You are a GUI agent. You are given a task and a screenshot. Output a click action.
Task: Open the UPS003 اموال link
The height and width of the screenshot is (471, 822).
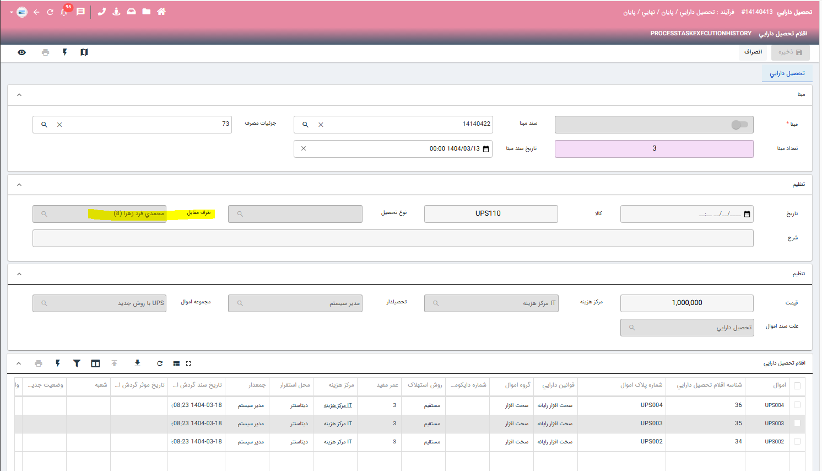(774, 424)
